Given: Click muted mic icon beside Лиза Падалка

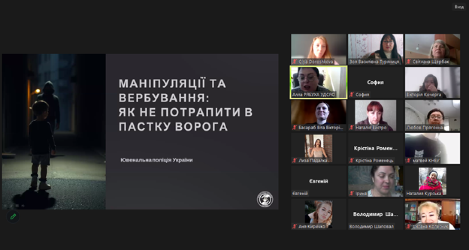Looking at the screenshot, I should (x=295, y=161).
